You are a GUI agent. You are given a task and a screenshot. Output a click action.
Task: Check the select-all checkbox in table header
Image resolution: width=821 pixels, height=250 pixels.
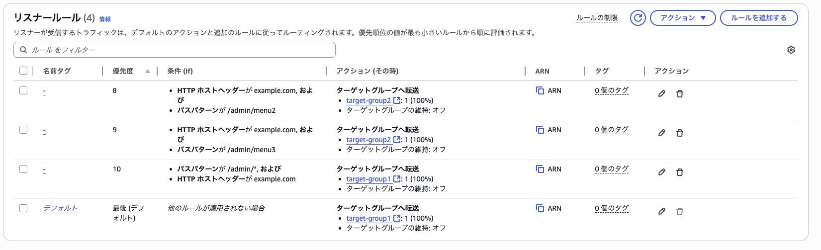[x=23, y=71]
